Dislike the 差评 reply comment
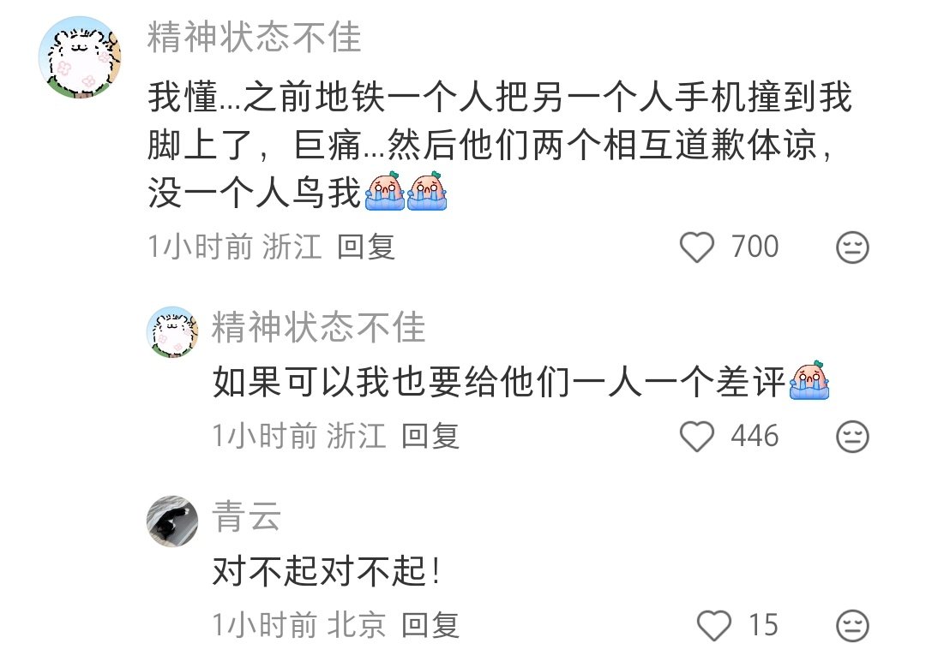 tap(852, 437)
